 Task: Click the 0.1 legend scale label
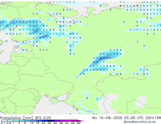(x=3, y=123)
